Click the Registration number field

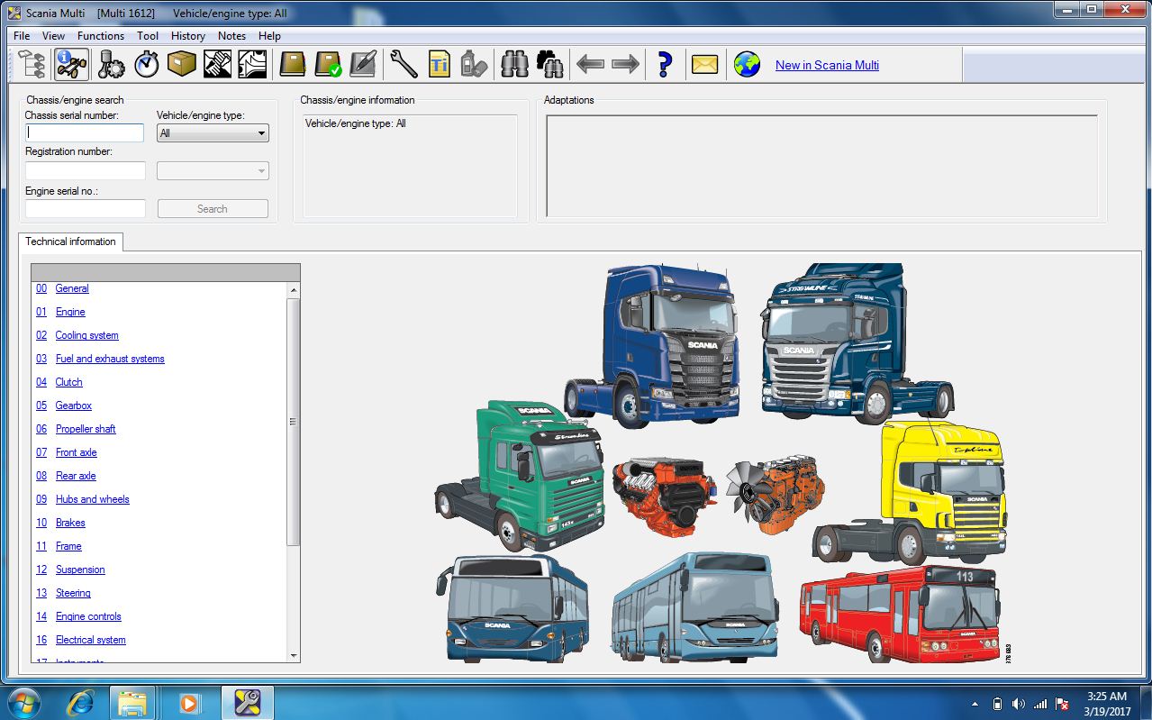click(x=85, y=170)
